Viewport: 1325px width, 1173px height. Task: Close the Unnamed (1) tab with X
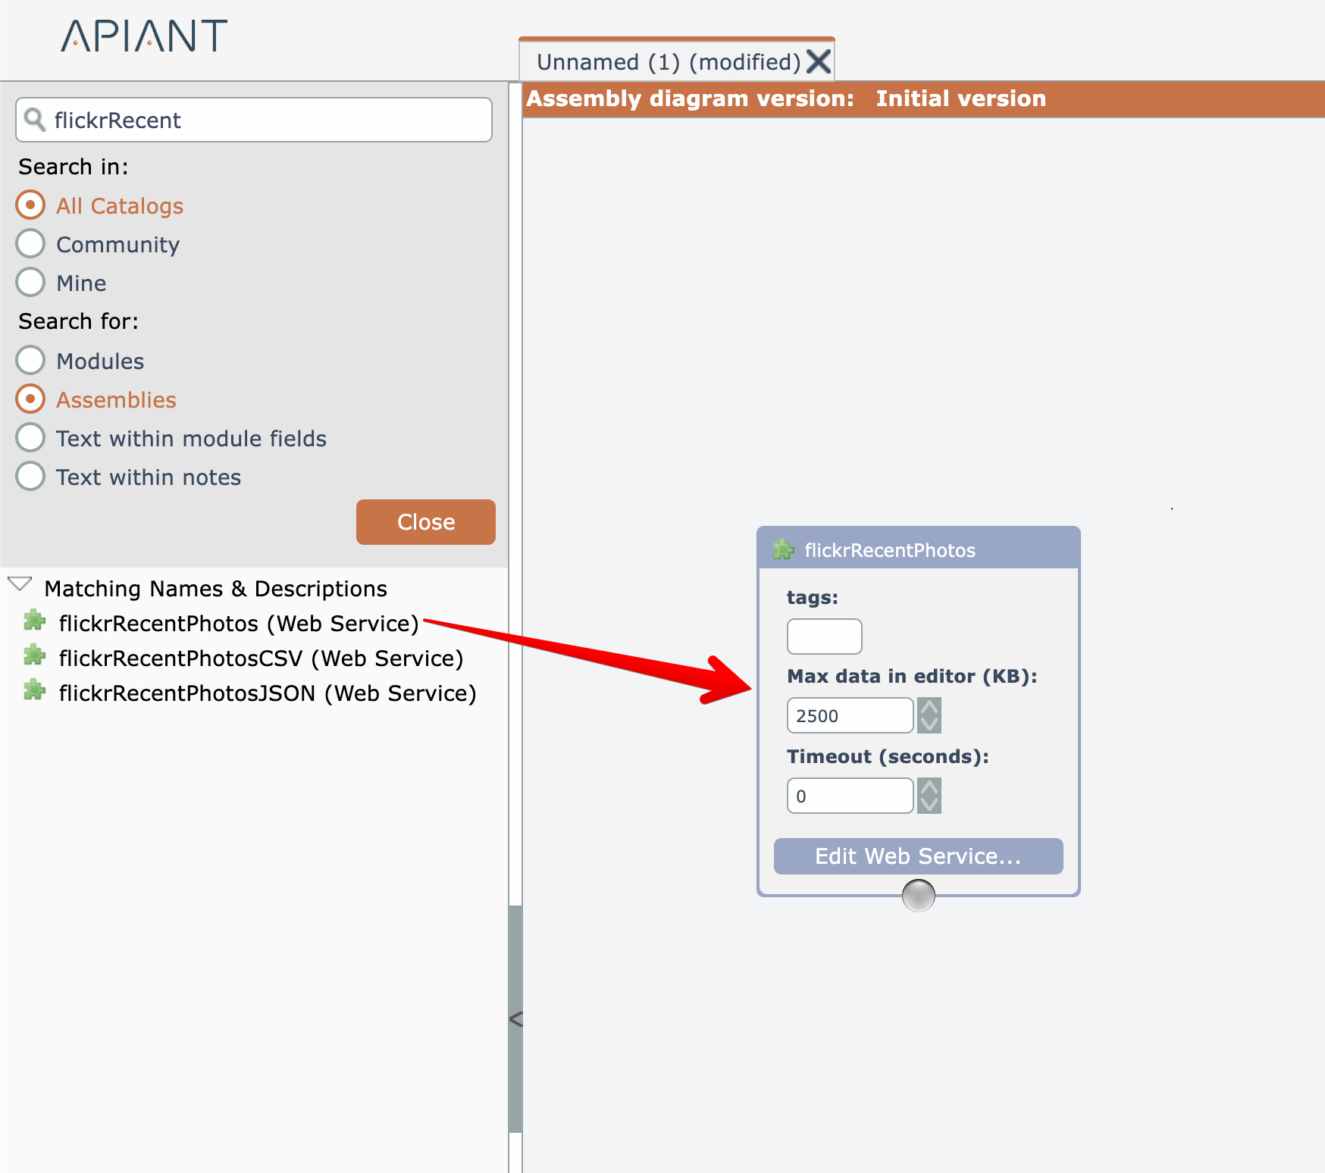tap(819, 61)
